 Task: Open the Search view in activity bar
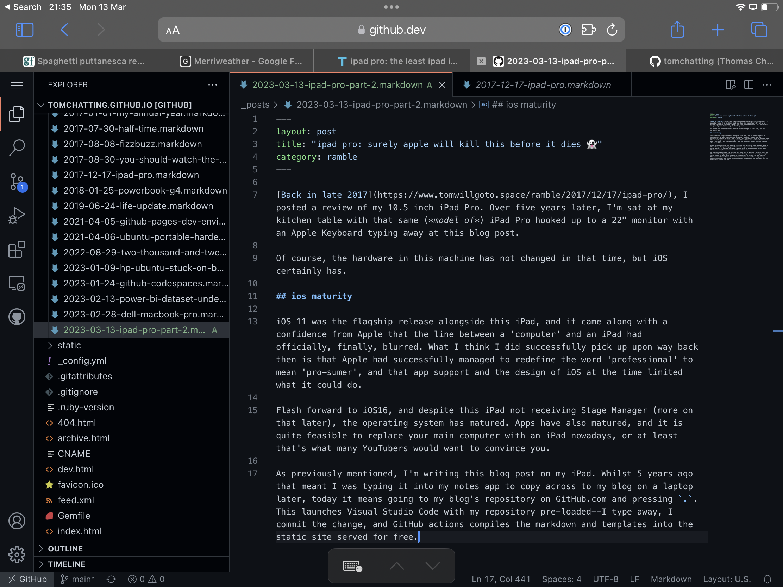pos(17,147)
